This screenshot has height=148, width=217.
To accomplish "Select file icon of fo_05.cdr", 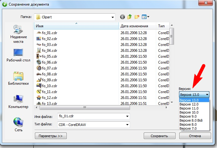I will tap(39, 56).
